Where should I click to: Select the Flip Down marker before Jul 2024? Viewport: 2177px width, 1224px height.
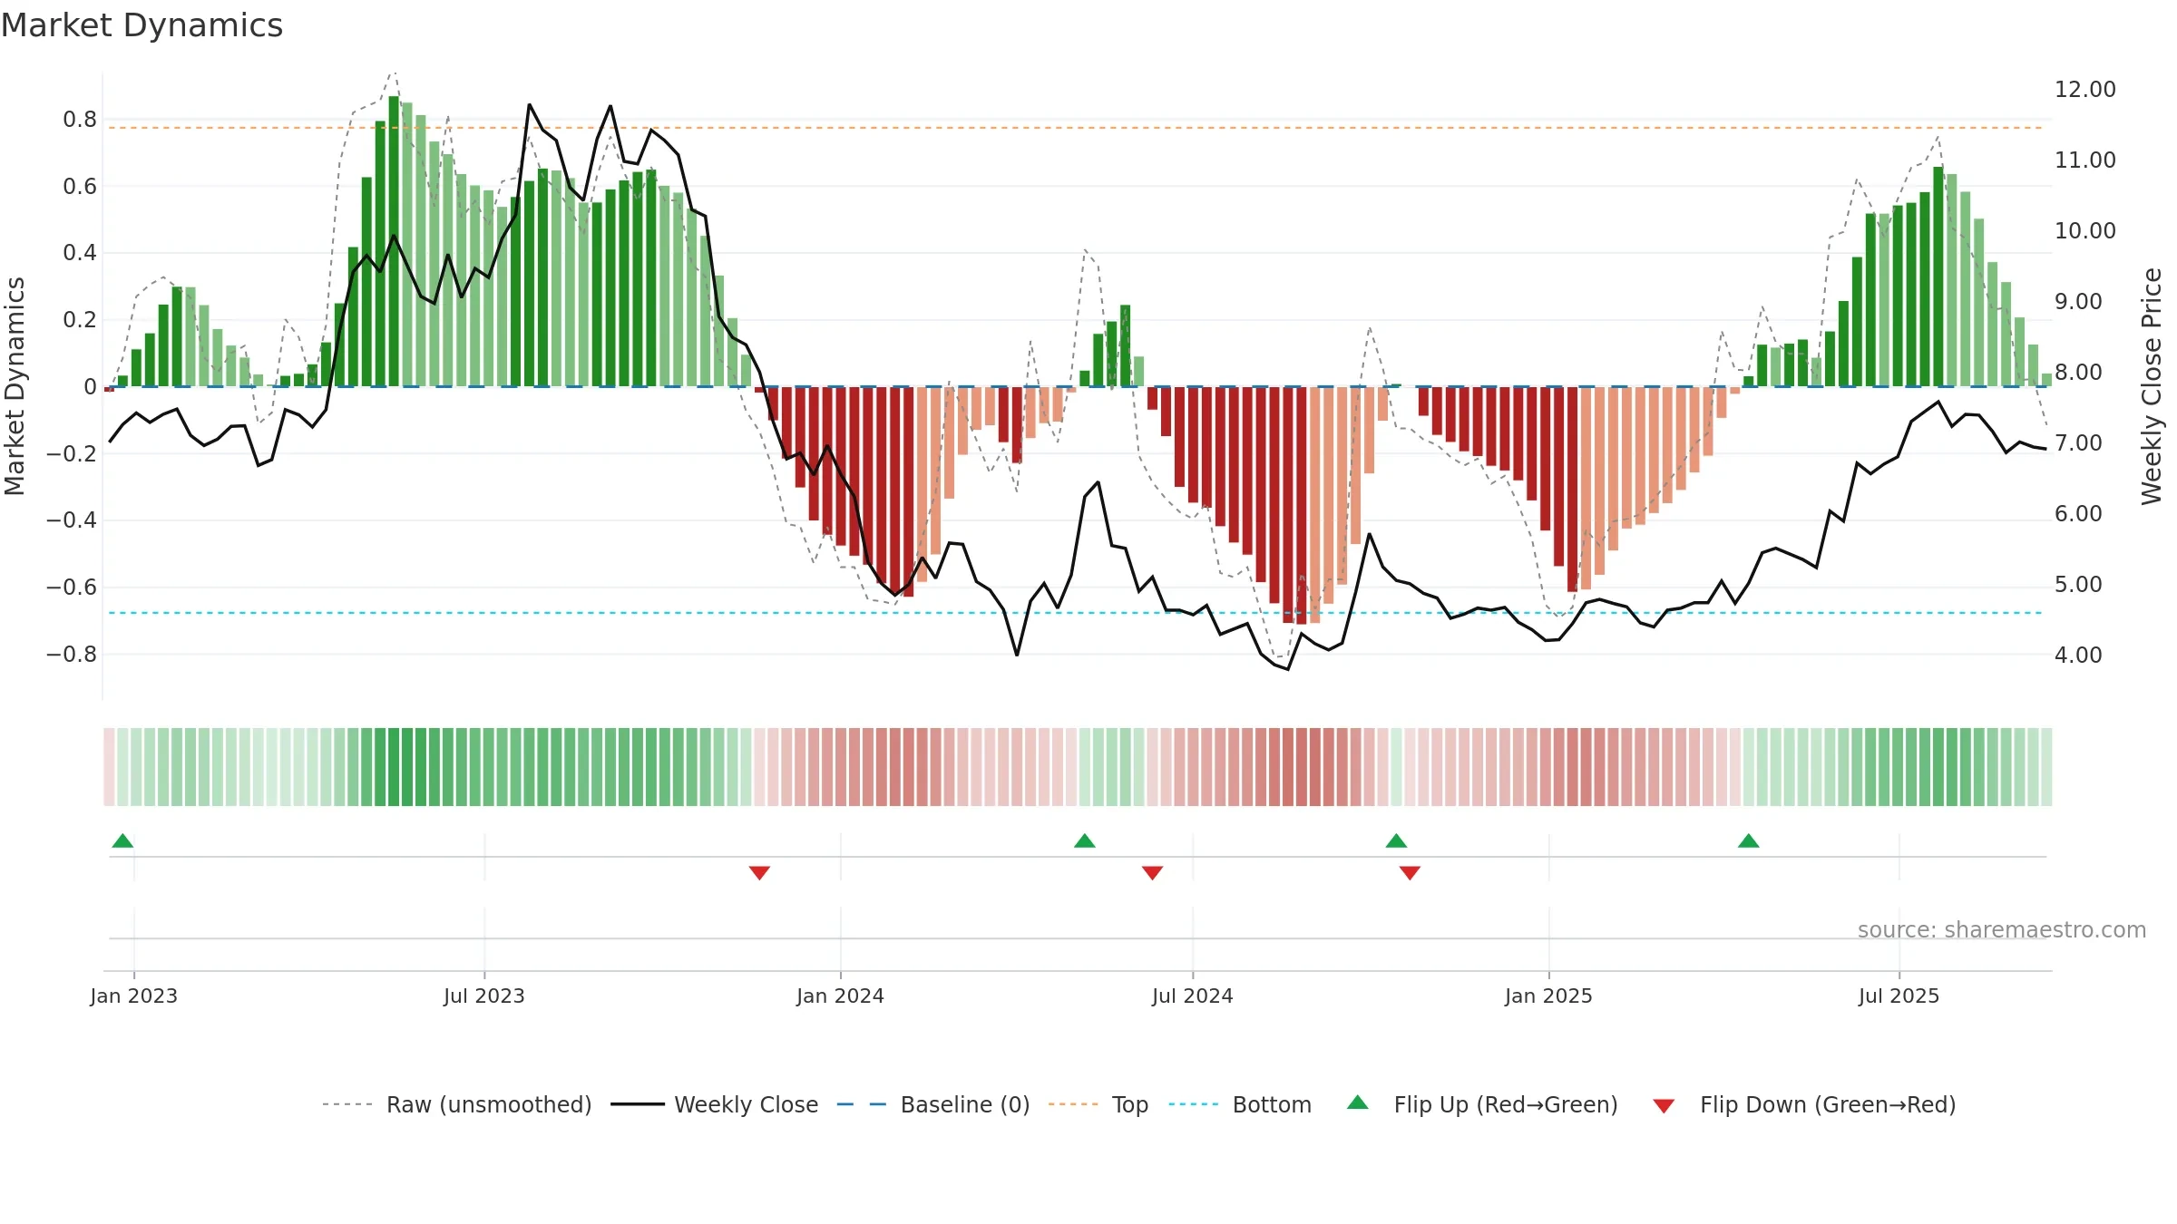coord(1152,872)
